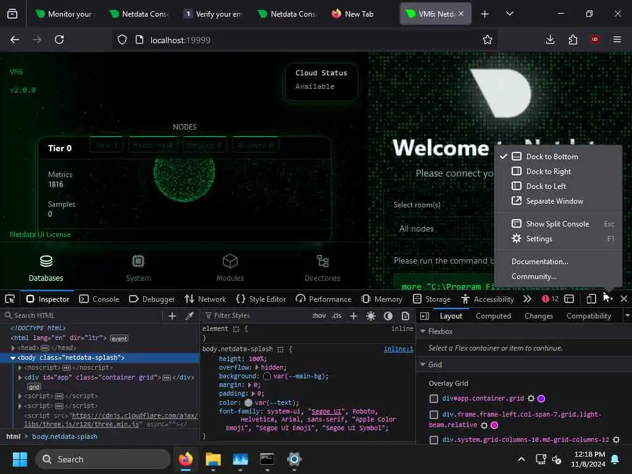
Task: Open Firefox from the Windows taskbar
Action: pos(186,459)
